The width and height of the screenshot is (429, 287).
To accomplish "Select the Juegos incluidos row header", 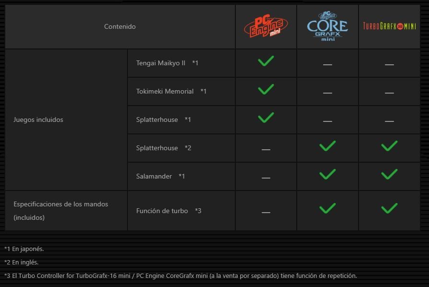I will (38, 120).
